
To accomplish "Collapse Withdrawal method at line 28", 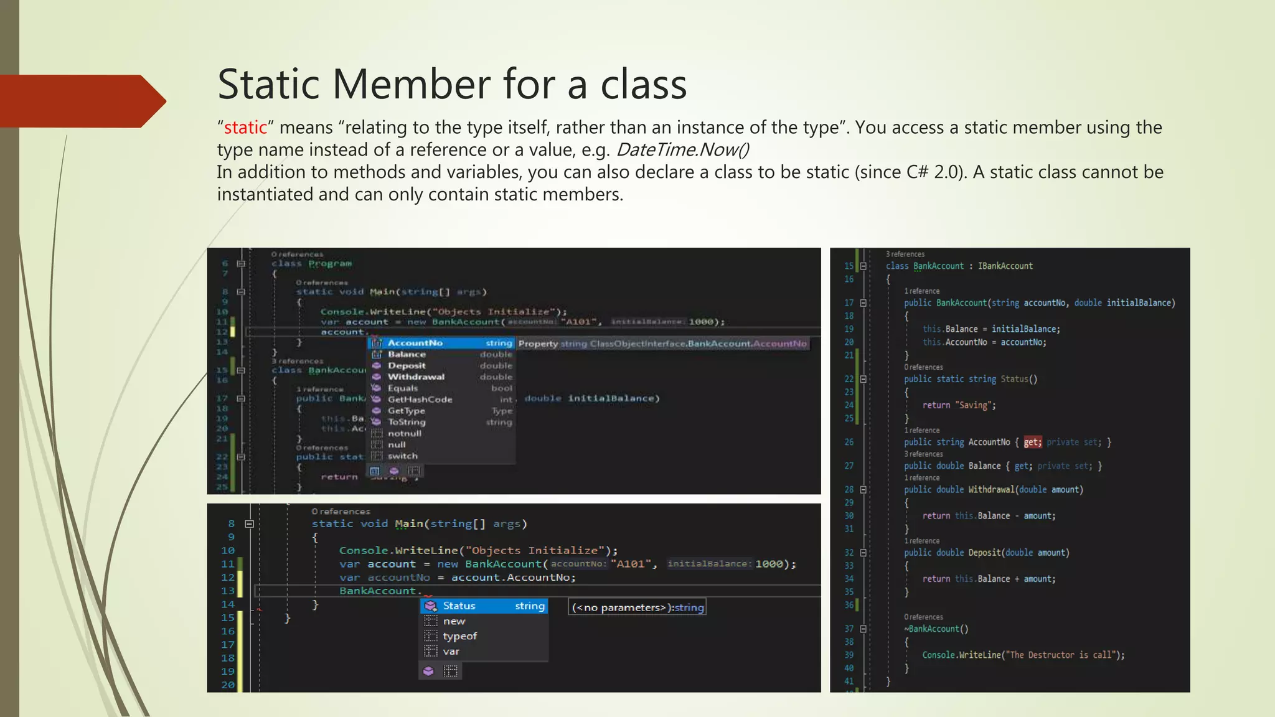I will pyautogui.click(x=863, y=490).
